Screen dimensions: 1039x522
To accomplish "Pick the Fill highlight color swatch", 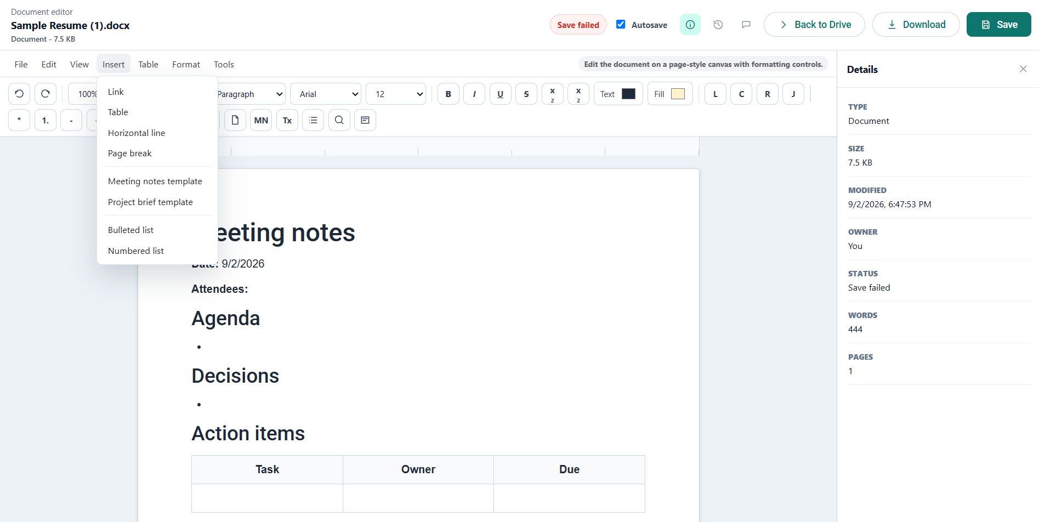I will (x=678, y=94).
